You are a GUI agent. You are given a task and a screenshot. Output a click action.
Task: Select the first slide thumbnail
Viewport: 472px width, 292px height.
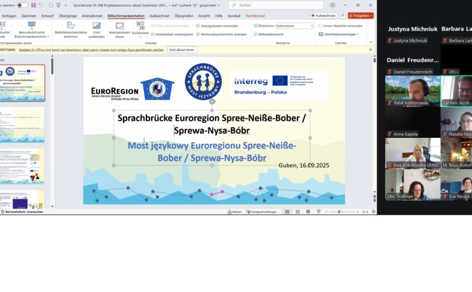pyautogui.click(x=22, y=83)
